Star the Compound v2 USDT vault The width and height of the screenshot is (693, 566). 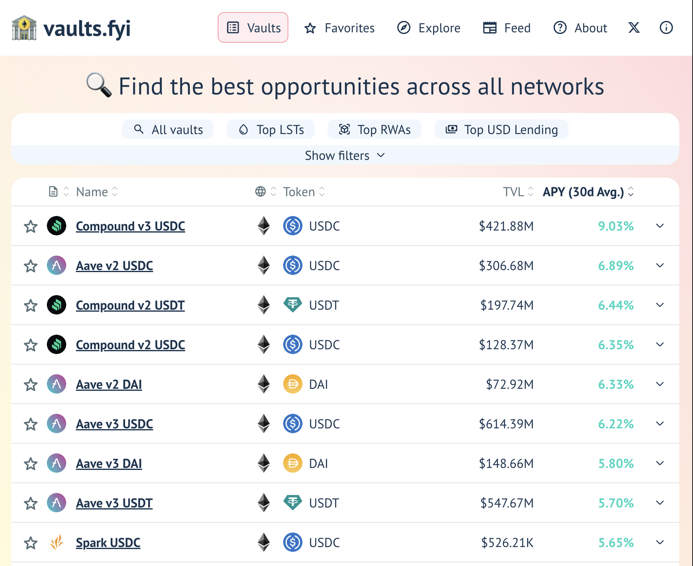[x=31, y=306]
